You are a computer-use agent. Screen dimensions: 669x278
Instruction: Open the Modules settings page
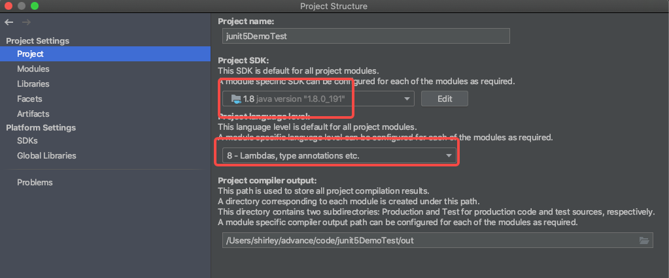coord(33,69)
